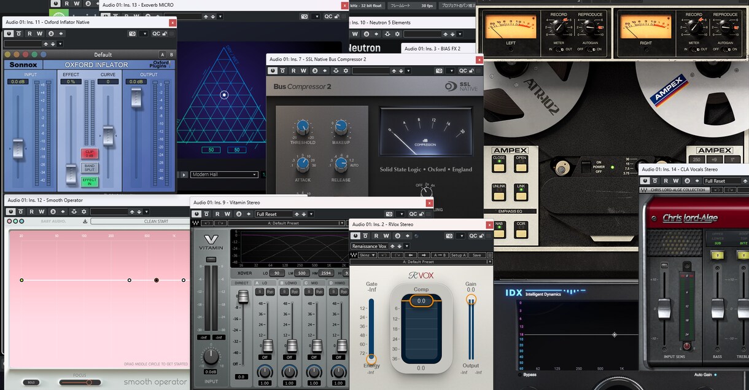
Task: Click the Inflator OUTPUT fader handle
Action: tap(136, 97)
